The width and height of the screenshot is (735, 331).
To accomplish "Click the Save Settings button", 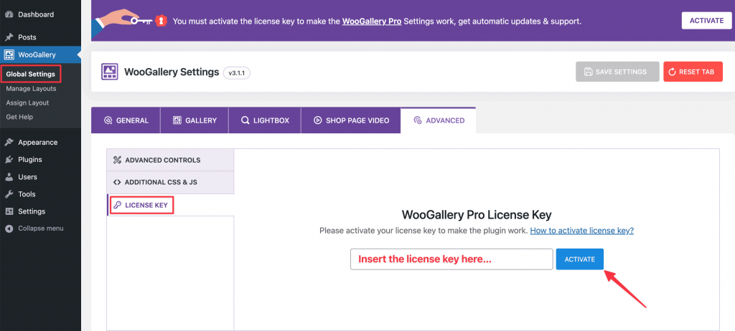I will pyautogui.click(x=617, y=72).
